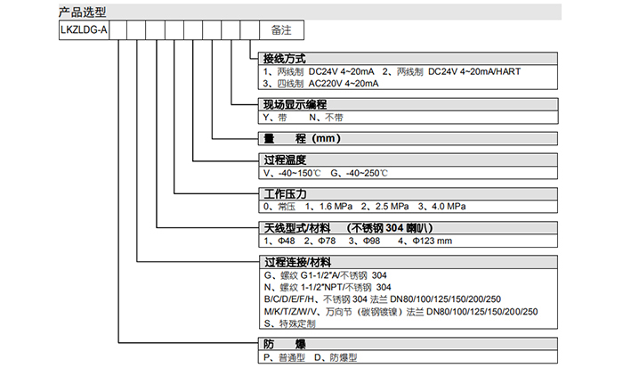Select the 工作压力 section header
This screenshot has width=623, height=368.
pyautogui.click(x=287, y=194)
